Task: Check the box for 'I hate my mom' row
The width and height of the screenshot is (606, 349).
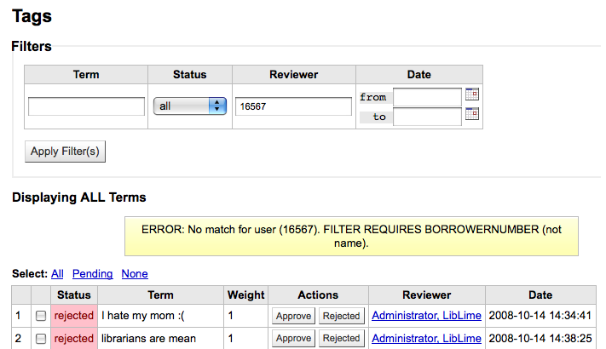Action: pyautogui.click(x=40, y=316)
